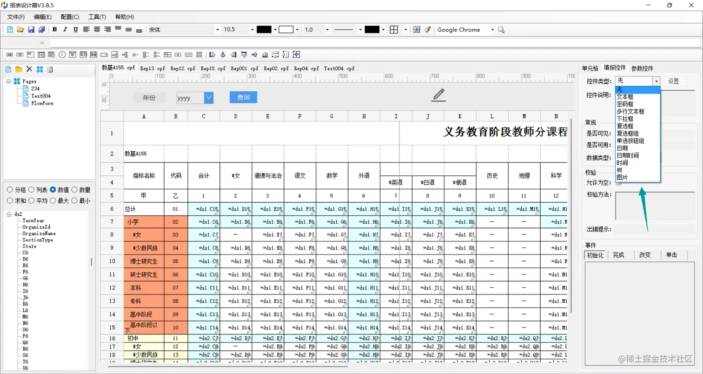Click the border grid icon
This screenshot has height=374, width=703.
[x=394, y=30]
